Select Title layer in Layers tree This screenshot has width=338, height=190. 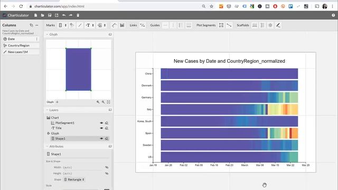[58, 128]
